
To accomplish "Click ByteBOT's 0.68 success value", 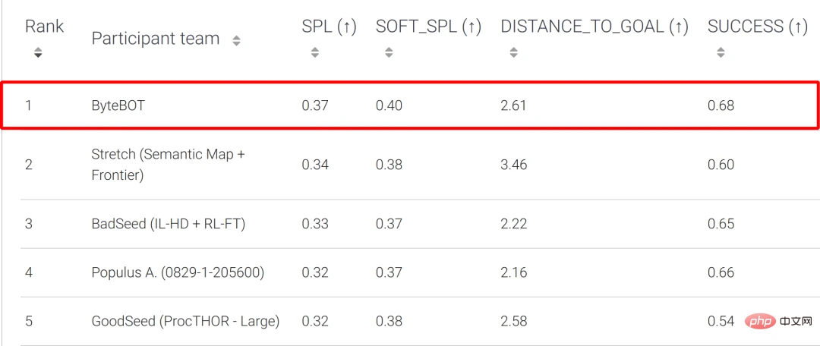I will click(721, 105).
